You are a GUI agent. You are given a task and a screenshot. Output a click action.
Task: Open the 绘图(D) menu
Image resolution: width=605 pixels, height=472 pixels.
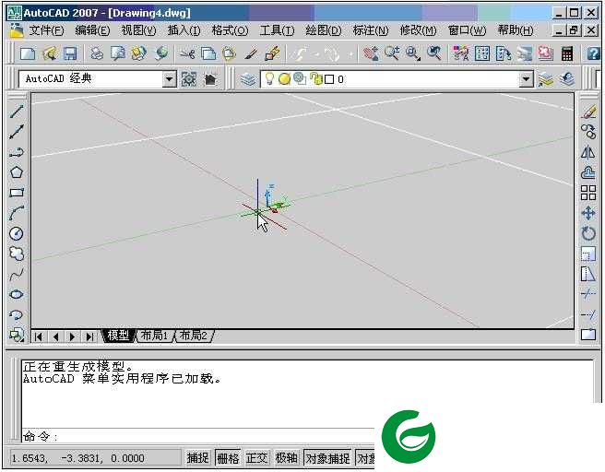(x=324, y=30)
